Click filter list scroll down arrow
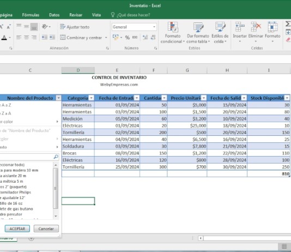This screenshot has height=252, width=291. pos(56,216)
